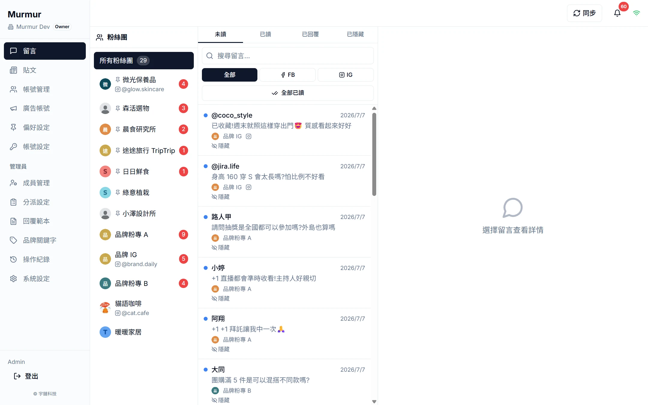The height and width of the screenshot is (405, 648).
Task: Open the comment from 阿翔
Action: [x=284, y=334]
